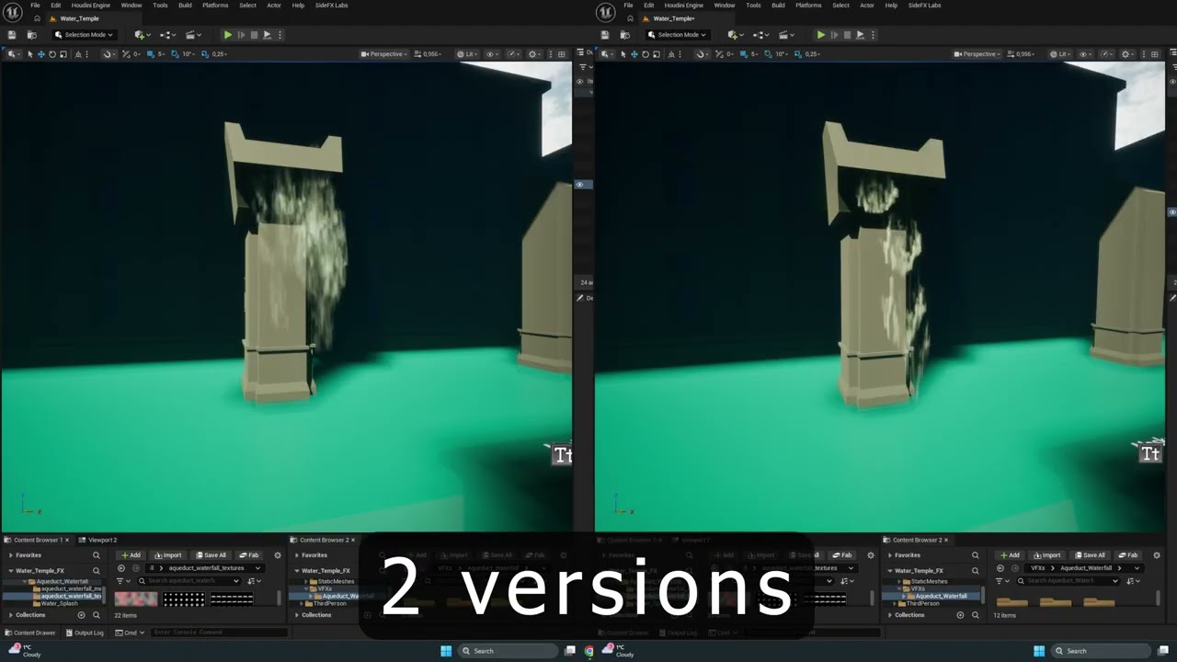
Task: Choose the translate gizmo tool in left viewport
Action: 40,54
